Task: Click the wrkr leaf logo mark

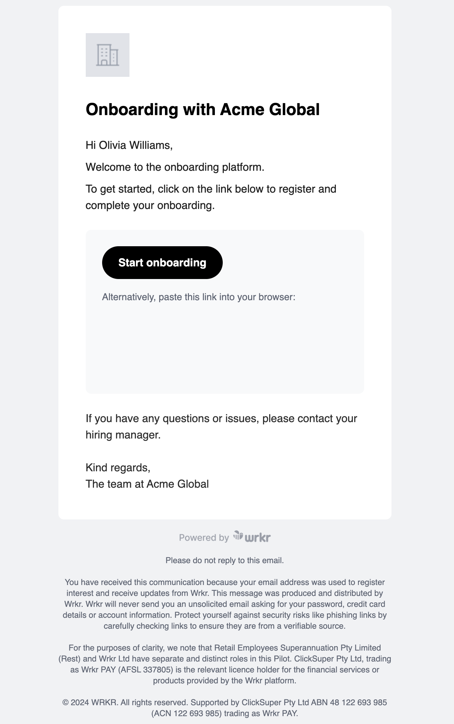Action: click(238, 535)
